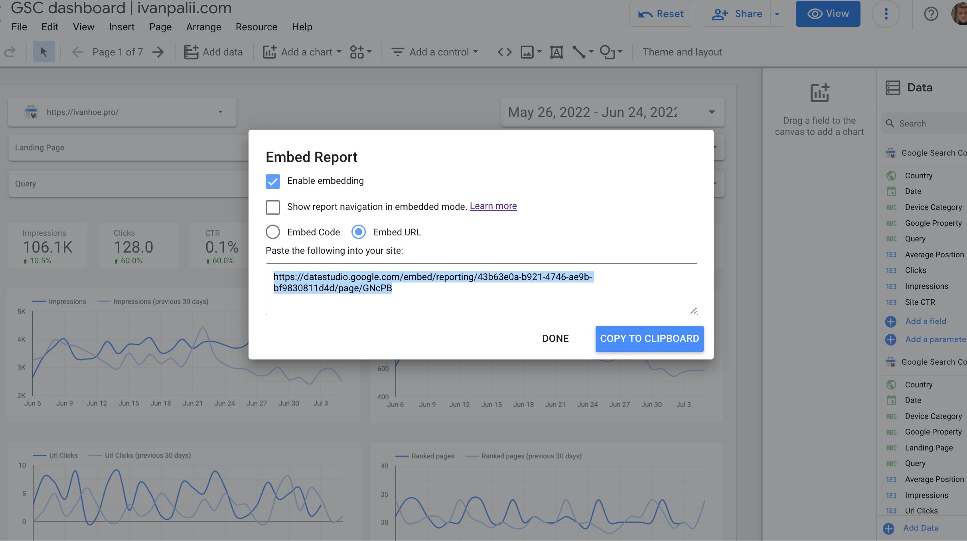
Task: Go to next page arrow
Action: pos(158,52)
